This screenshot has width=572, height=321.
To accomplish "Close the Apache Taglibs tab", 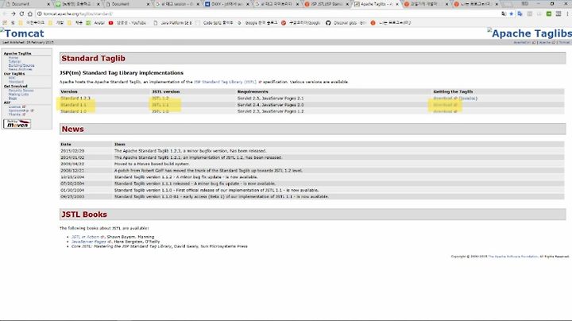I will [397, 4].
